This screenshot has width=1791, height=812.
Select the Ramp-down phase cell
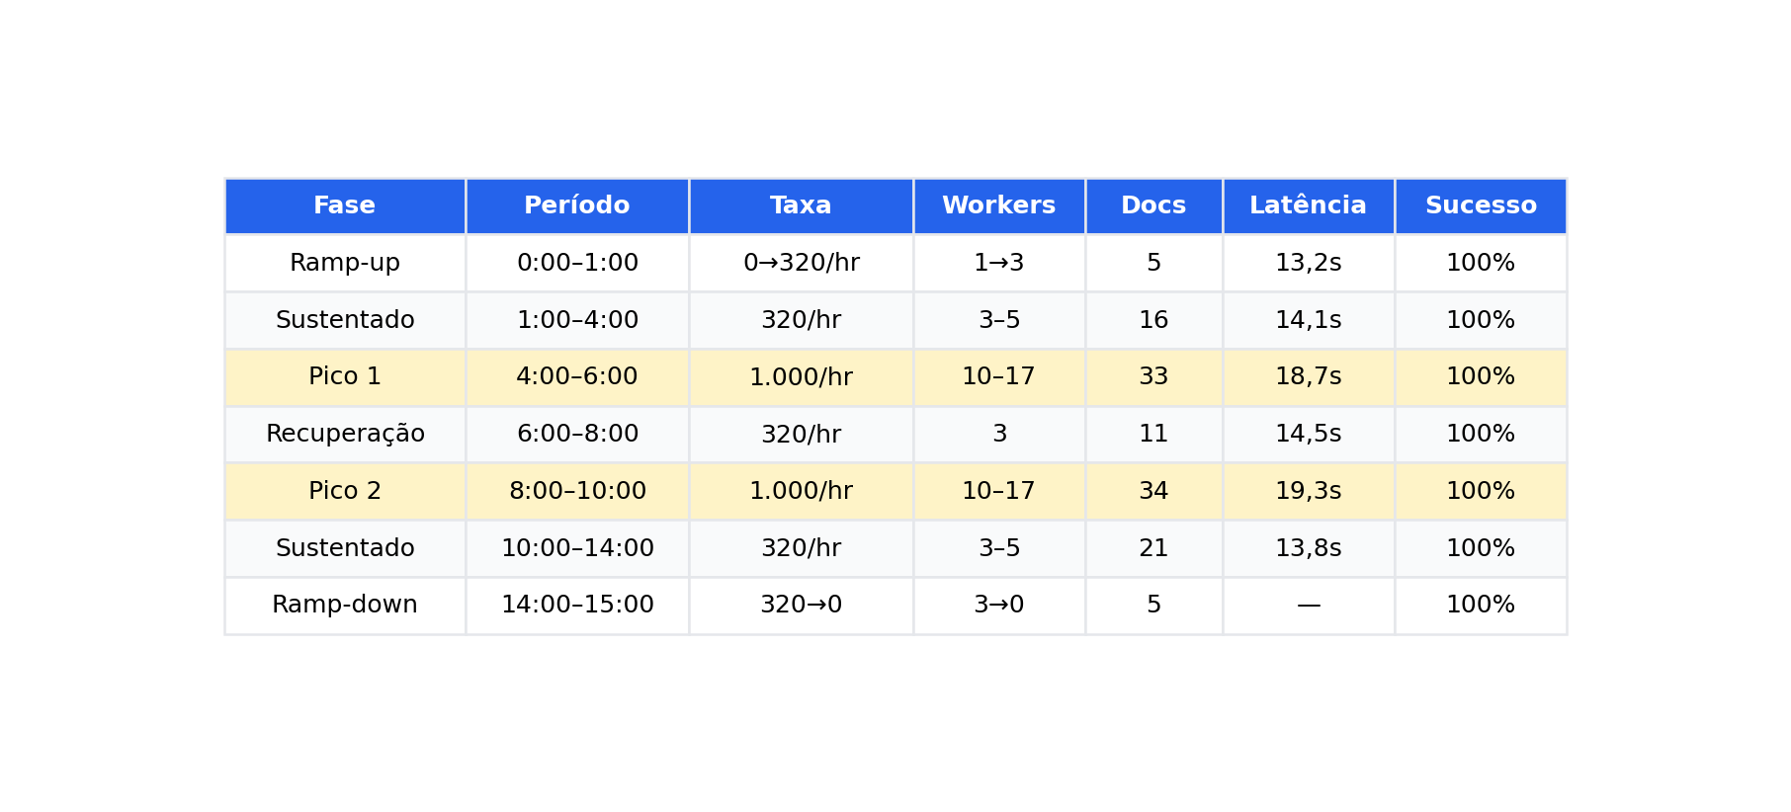(345, 606)
